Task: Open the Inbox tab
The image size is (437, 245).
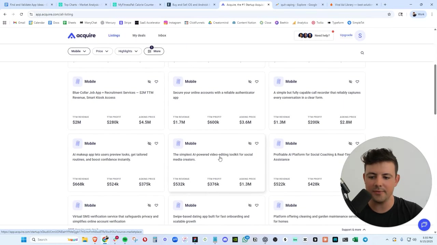Action: click(x=162, y=35)
